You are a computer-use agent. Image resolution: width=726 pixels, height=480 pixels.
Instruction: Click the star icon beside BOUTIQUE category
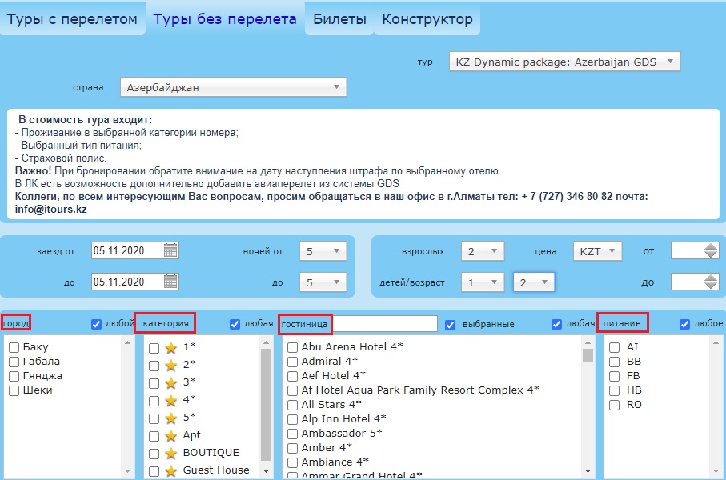(170, 453)
